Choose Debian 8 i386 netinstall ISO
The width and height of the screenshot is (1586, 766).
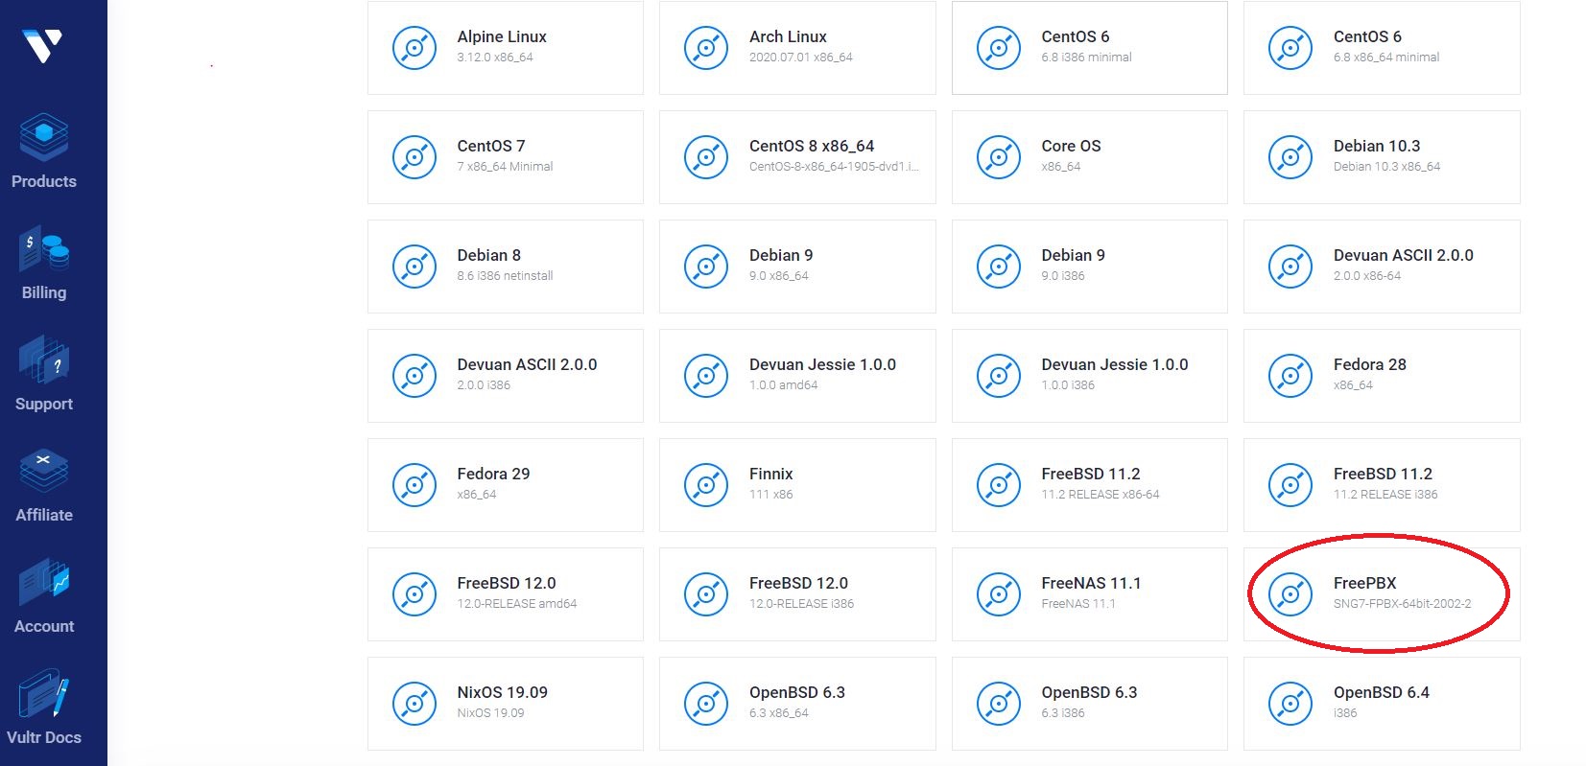tap(505, 267)
